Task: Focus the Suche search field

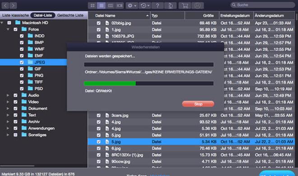Action: 263,5
